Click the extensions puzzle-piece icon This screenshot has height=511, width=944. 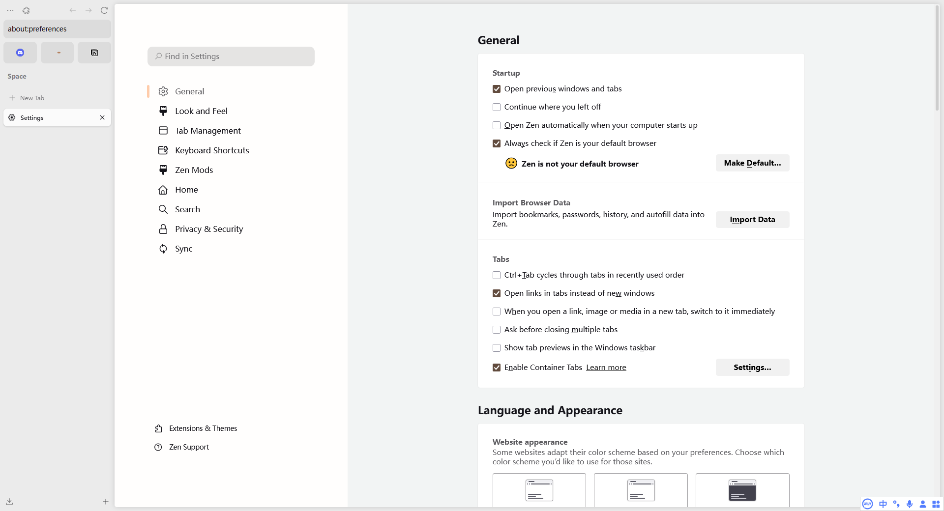pos(27,10)
